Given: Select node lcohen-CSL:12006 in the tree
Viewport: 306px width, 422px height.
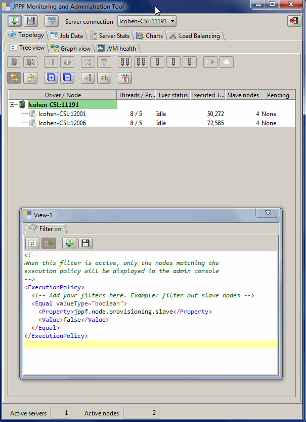Looking at the screenshot, I should click(62, 123).
